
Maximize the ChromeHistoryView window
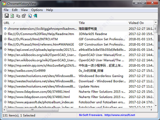point(143,3)
